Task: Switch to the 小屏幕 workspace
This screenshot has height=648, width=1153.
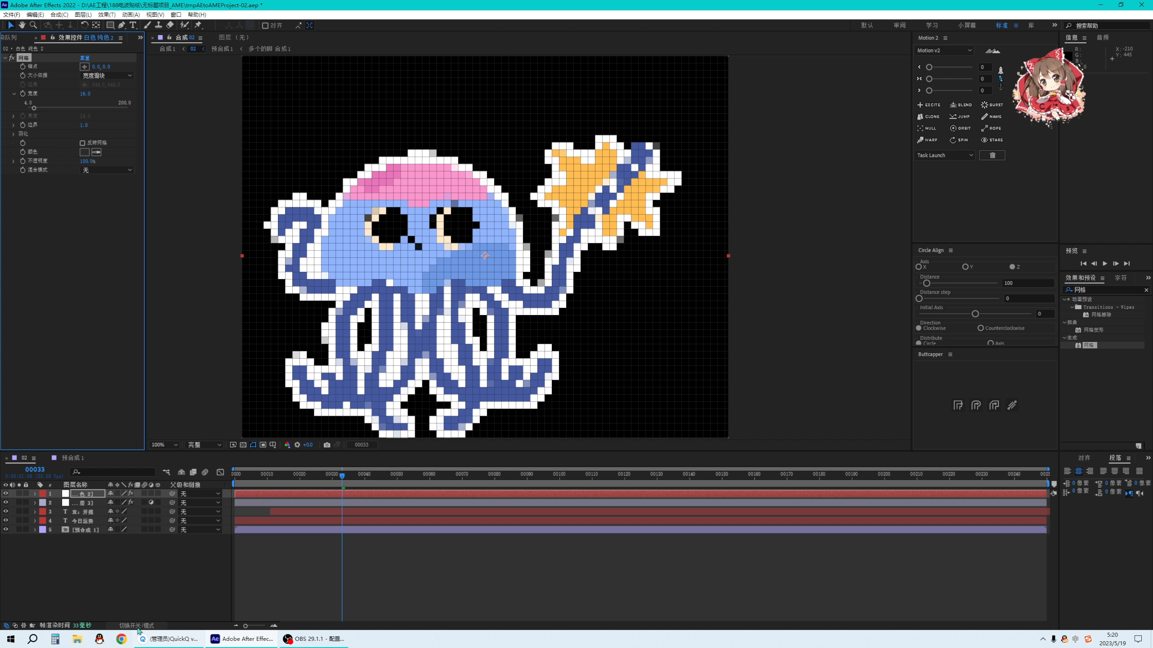Action: coord(967,26)
